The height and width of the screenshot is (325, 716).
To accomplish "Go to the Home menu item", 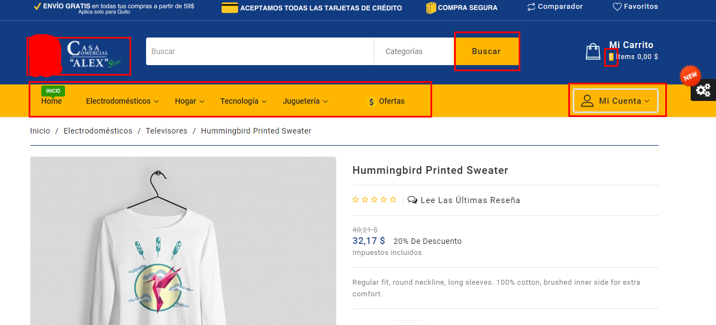I will point(51,102).
